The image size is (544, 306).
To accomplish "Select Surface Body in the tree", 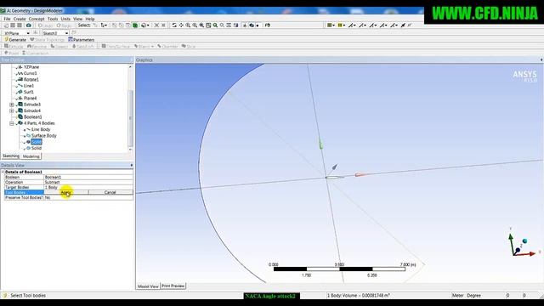I will 43,136.
